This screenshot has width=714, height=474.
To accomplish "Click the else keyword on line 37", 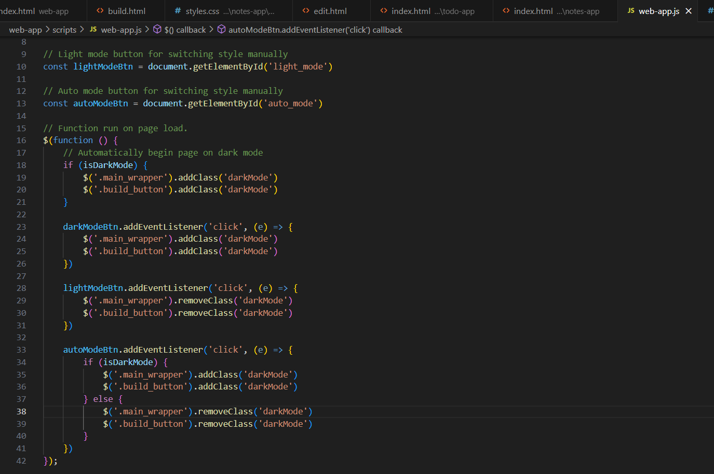I will (x=103, y=399).
